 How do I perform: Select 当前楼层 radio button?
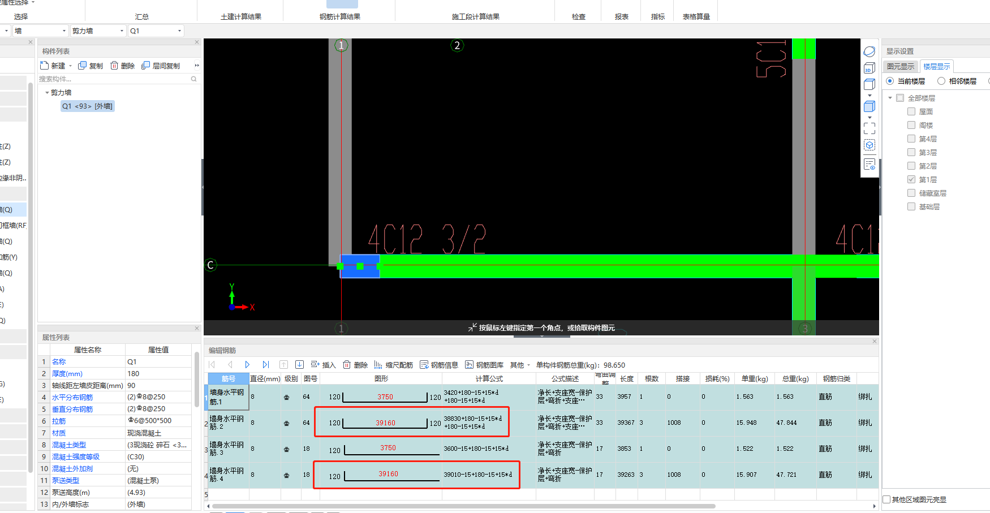coord(890,81)
